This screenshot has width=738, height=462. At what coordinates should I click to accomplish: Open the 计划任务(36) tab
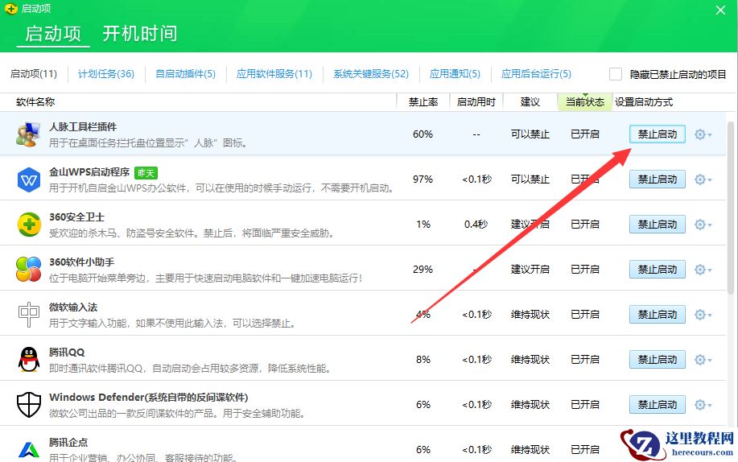tap(106, 74)
